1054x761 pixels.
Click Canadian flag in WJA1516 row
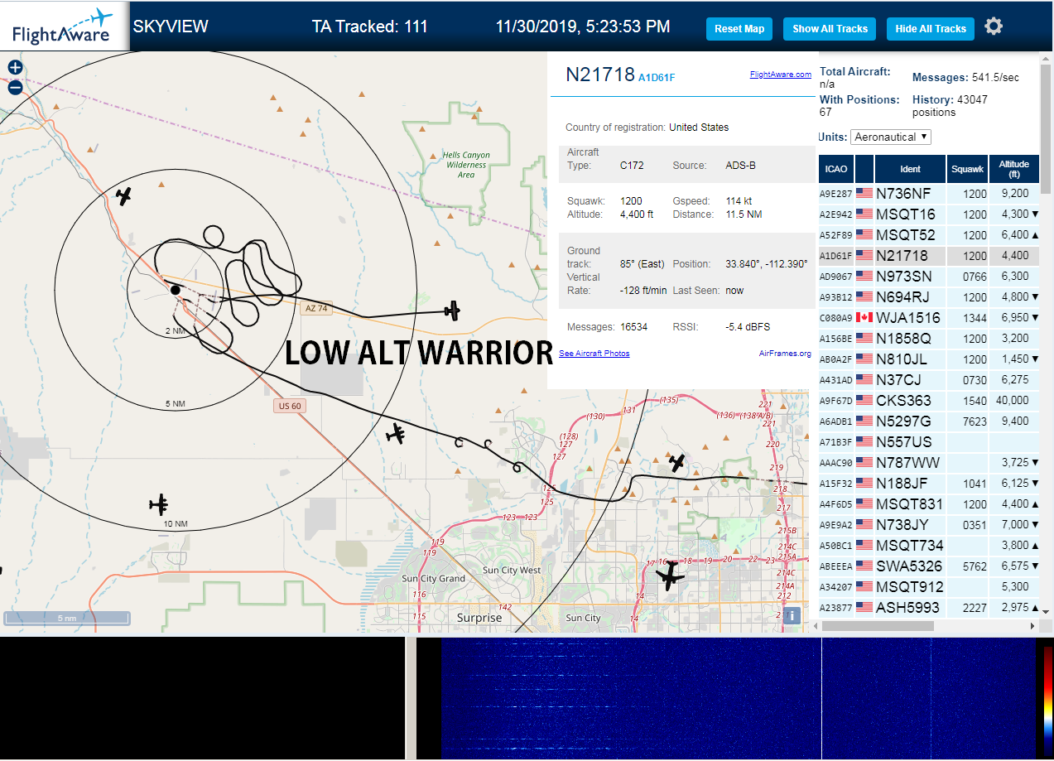coord(864,317)
